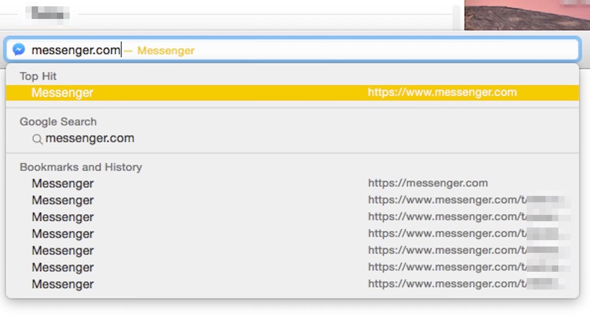Click the vertical scrollbar beside the photo

pos(456,16)
